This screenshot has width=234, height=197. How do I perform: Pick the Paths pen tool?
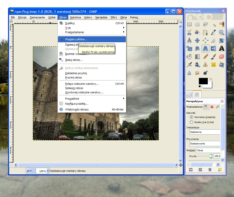click(206, 32)
